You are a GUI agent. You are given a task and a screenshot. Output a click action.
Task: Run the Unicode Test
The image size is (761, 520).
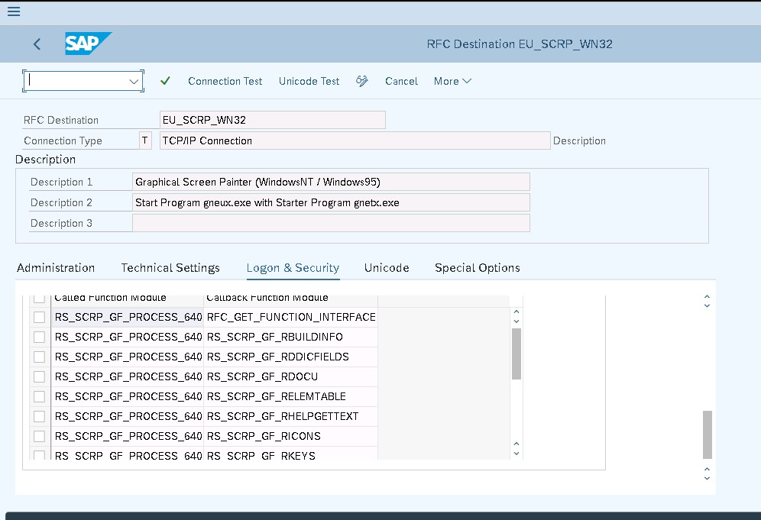(309, 81)
